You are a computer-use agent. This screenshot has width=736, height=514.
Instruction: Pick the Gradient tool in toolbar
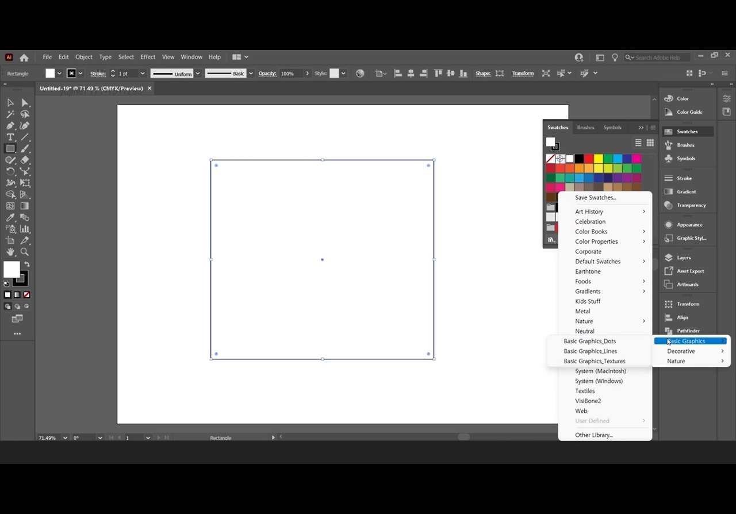25,206
